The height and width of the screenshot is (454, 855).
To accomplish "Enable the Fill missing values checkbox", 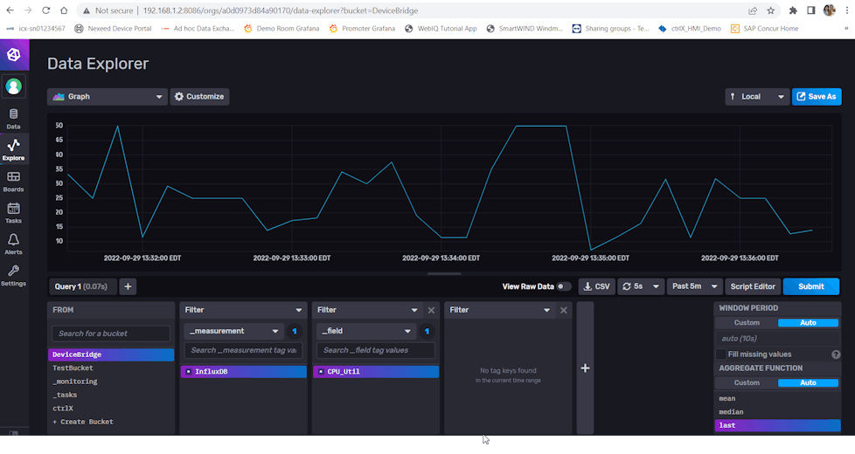I will [720, 354].
